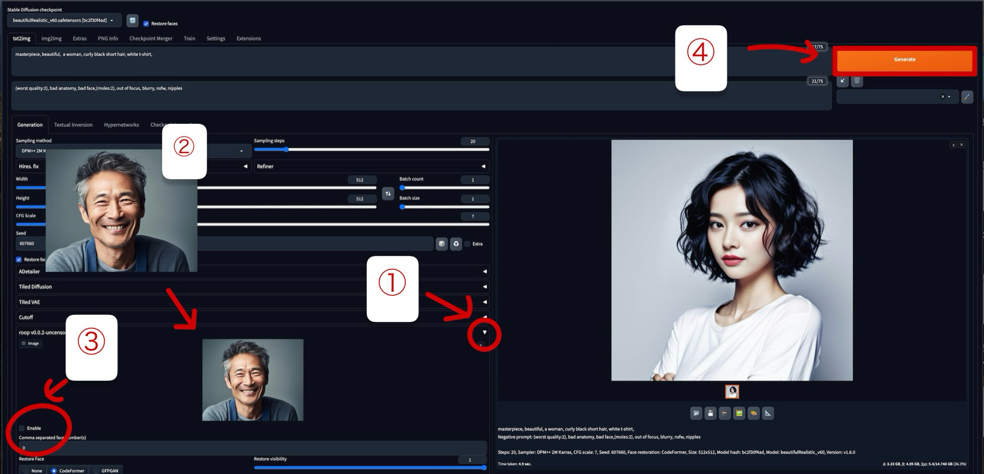984x474 pixels.
Task: Click the trash icon to clear prompt
Action: point(857,81)
